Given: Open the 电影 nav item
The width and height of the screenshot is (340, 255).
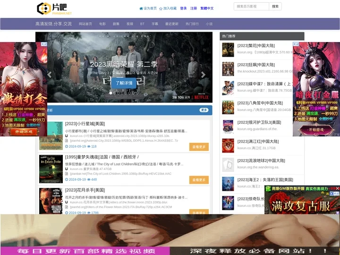Looking at the screenshot, I should (x=102, y=24).
